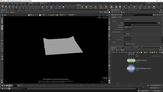Click the magnet snapping tool in left toolbar
The height and width of the screenshot is (92, 163).
pos(2,51)
